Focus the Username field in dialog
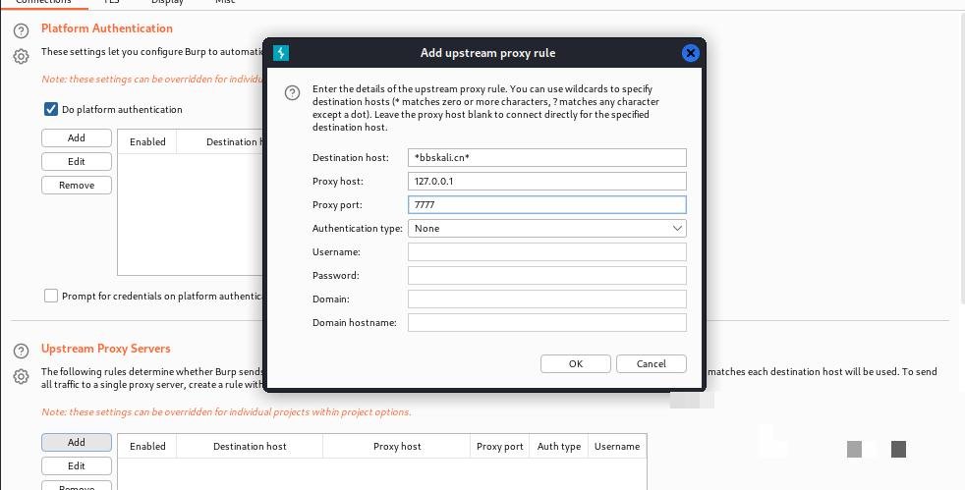 point(547,252)
